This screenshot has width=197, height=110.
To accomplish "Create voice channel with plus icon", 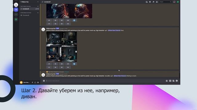I will [38, 13].
